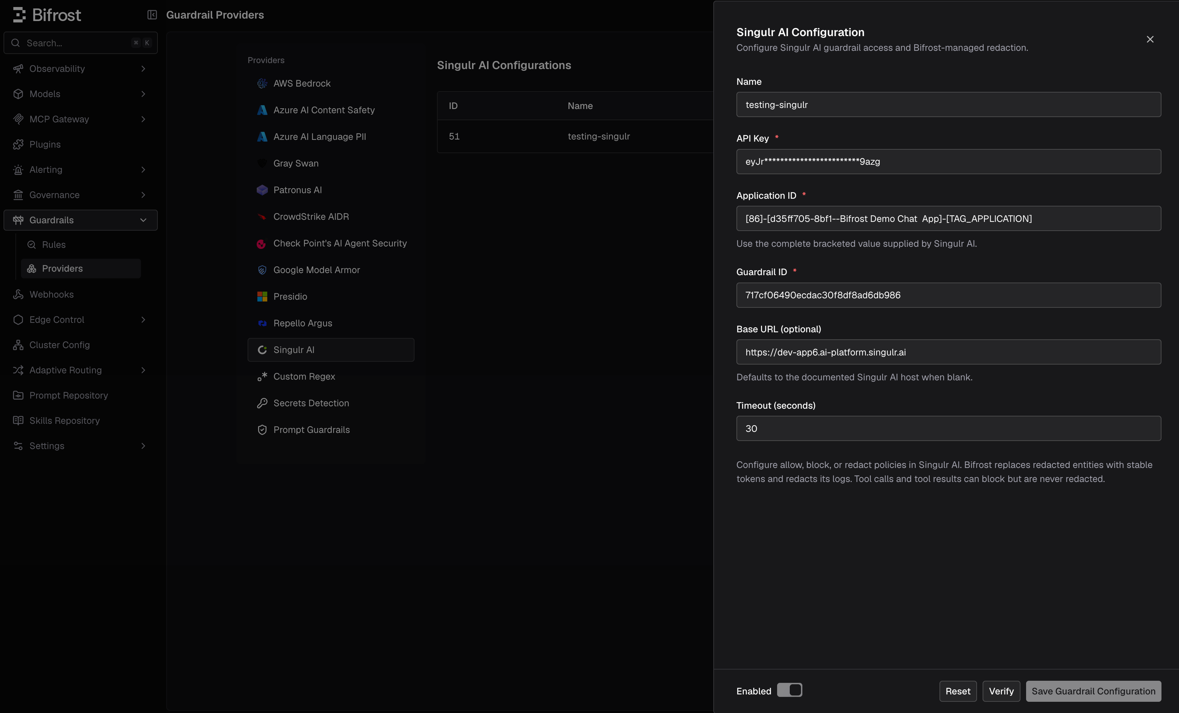This screenshot has height=713, width=1179.
Task: Expand the Observability section chevron
Action: pyautogui.click(x=143, y=69)
